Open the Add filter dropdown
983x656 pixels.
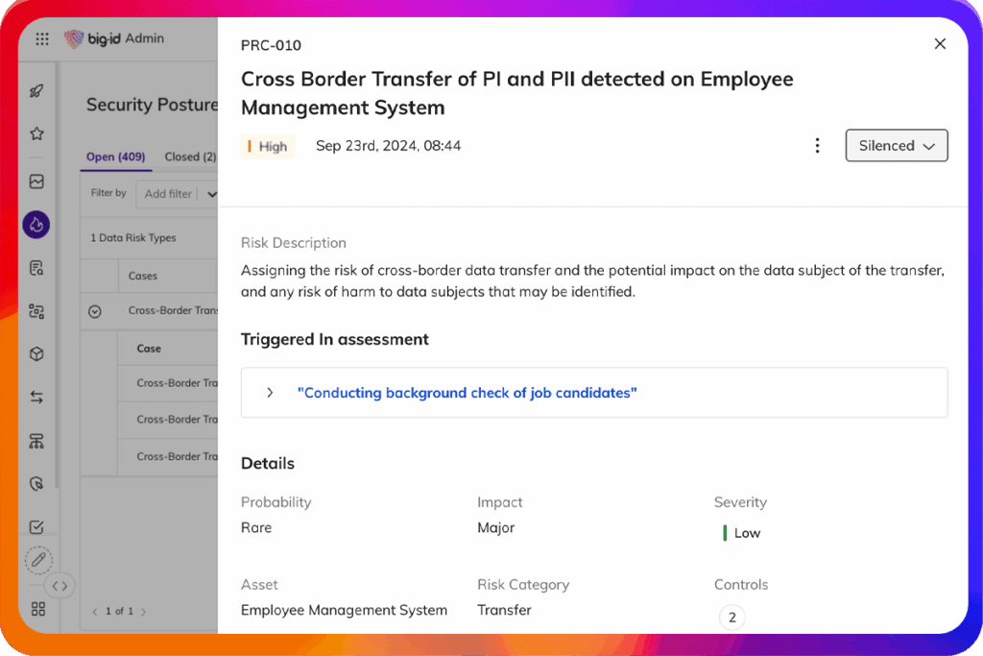(x=179, y=193)
